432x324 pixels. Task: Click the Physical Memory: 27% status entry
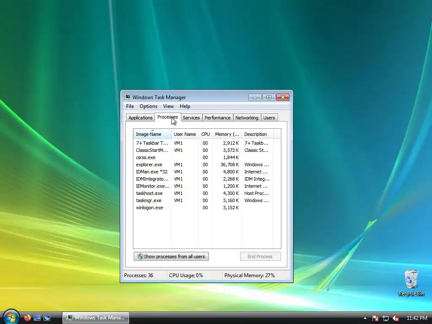(249, 275)
